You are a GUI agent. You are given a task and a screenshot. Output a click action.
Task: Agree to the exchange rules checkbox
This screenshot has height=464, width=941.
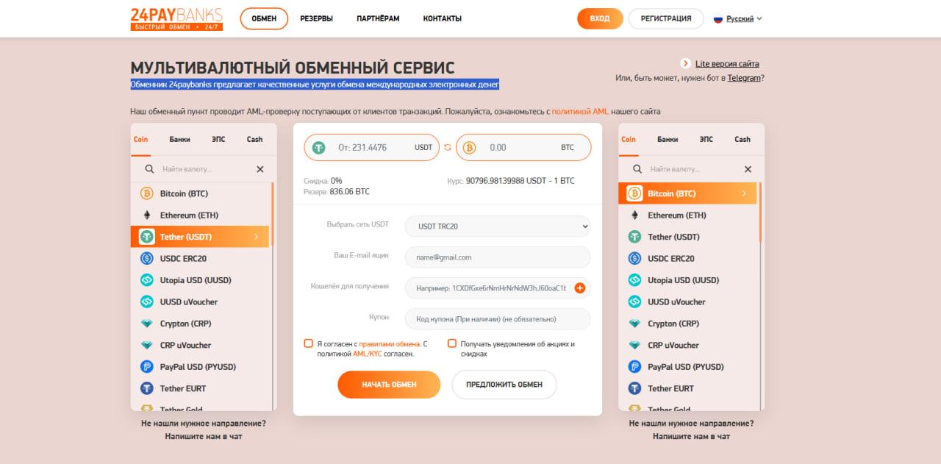pyautogui.click(x=308, y=343)
